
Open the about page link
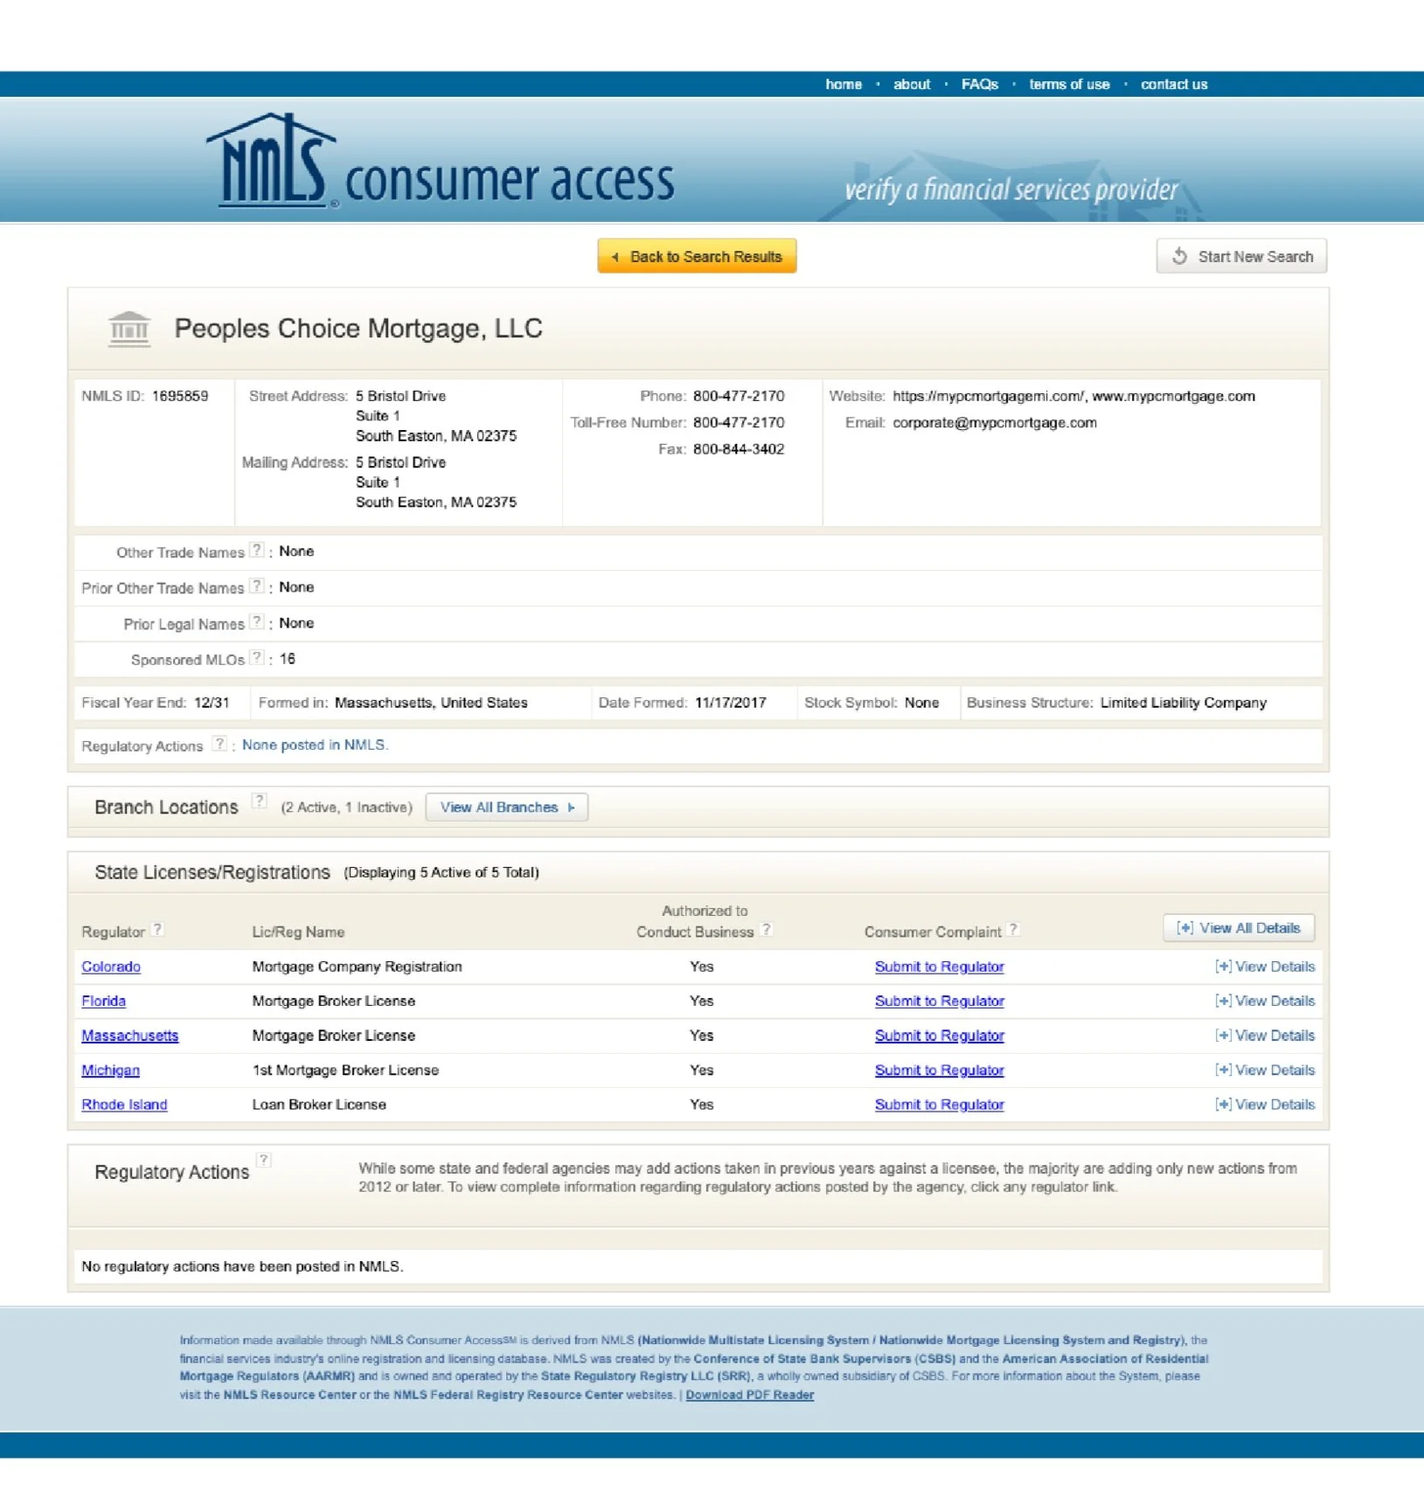pos(912,85)
